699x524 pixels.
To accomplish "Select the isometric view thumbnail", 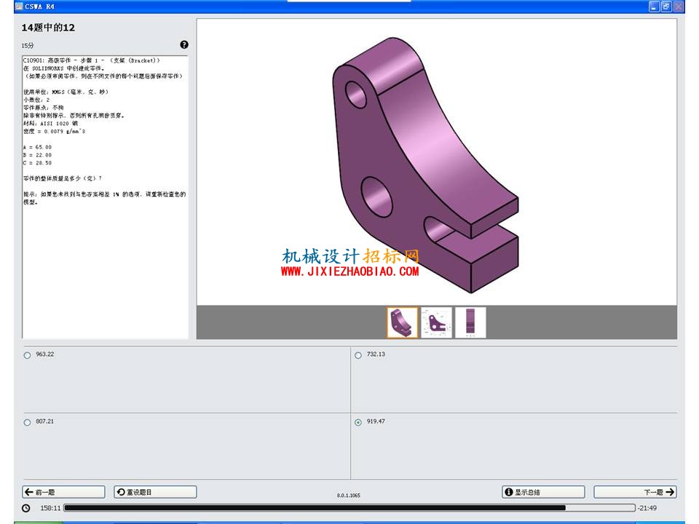I will pyautogui.click(x=403, y=322).
